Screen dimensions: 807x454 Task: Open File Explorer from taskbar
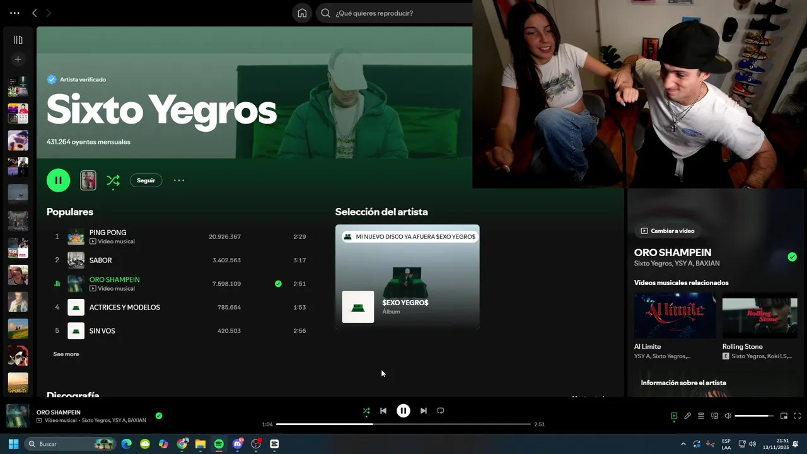point(200,444)
